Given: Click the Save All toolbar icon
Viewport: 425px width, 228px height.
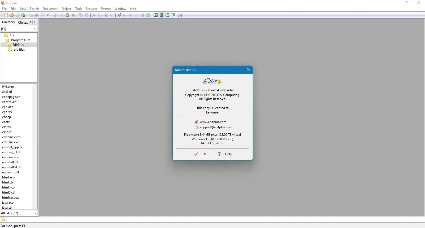Looking at the screenshot, I should click(x=23, y=15).
